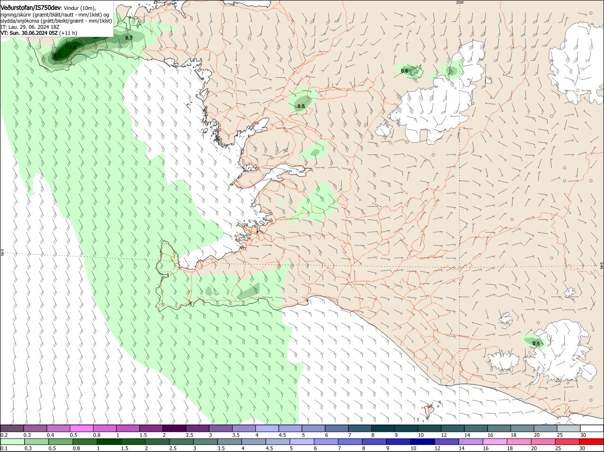Select the 25 swatch in the bottom rain scale
This screenshot has height=452, width=604.
[x=567, y=442]
